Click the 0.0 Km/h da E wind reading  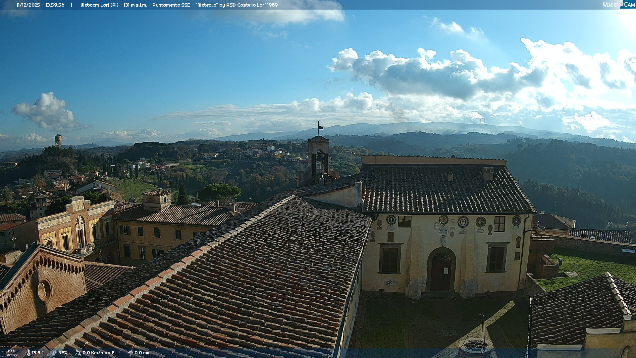click(x=98, y=353)
